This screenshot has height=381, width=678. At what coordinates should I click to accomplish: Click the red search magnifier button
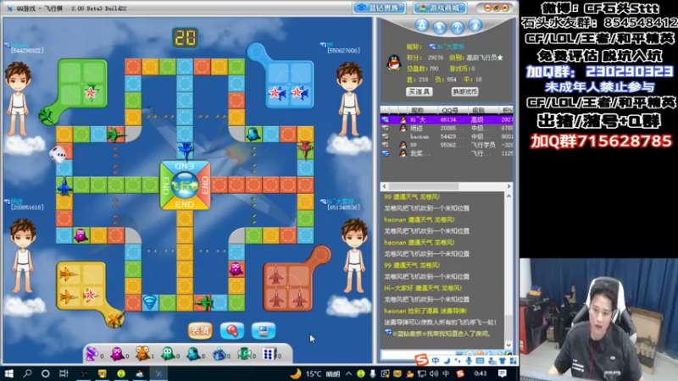[x=231, y=331]
